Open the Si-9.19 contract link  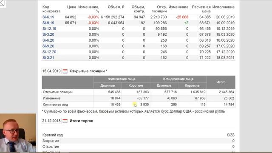(x=48, y=23)
